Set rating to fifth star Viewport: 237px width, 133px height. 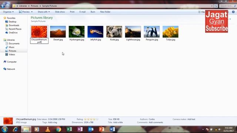[x=97, y=119]
